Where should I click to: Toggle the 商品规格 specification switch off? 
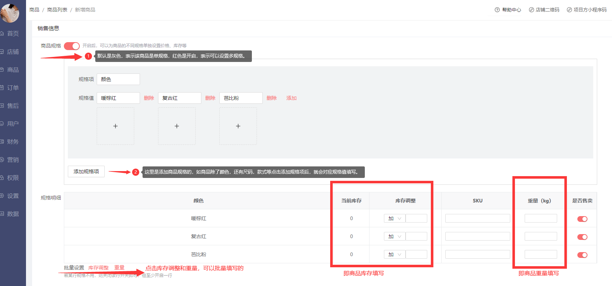click(72, 46)
